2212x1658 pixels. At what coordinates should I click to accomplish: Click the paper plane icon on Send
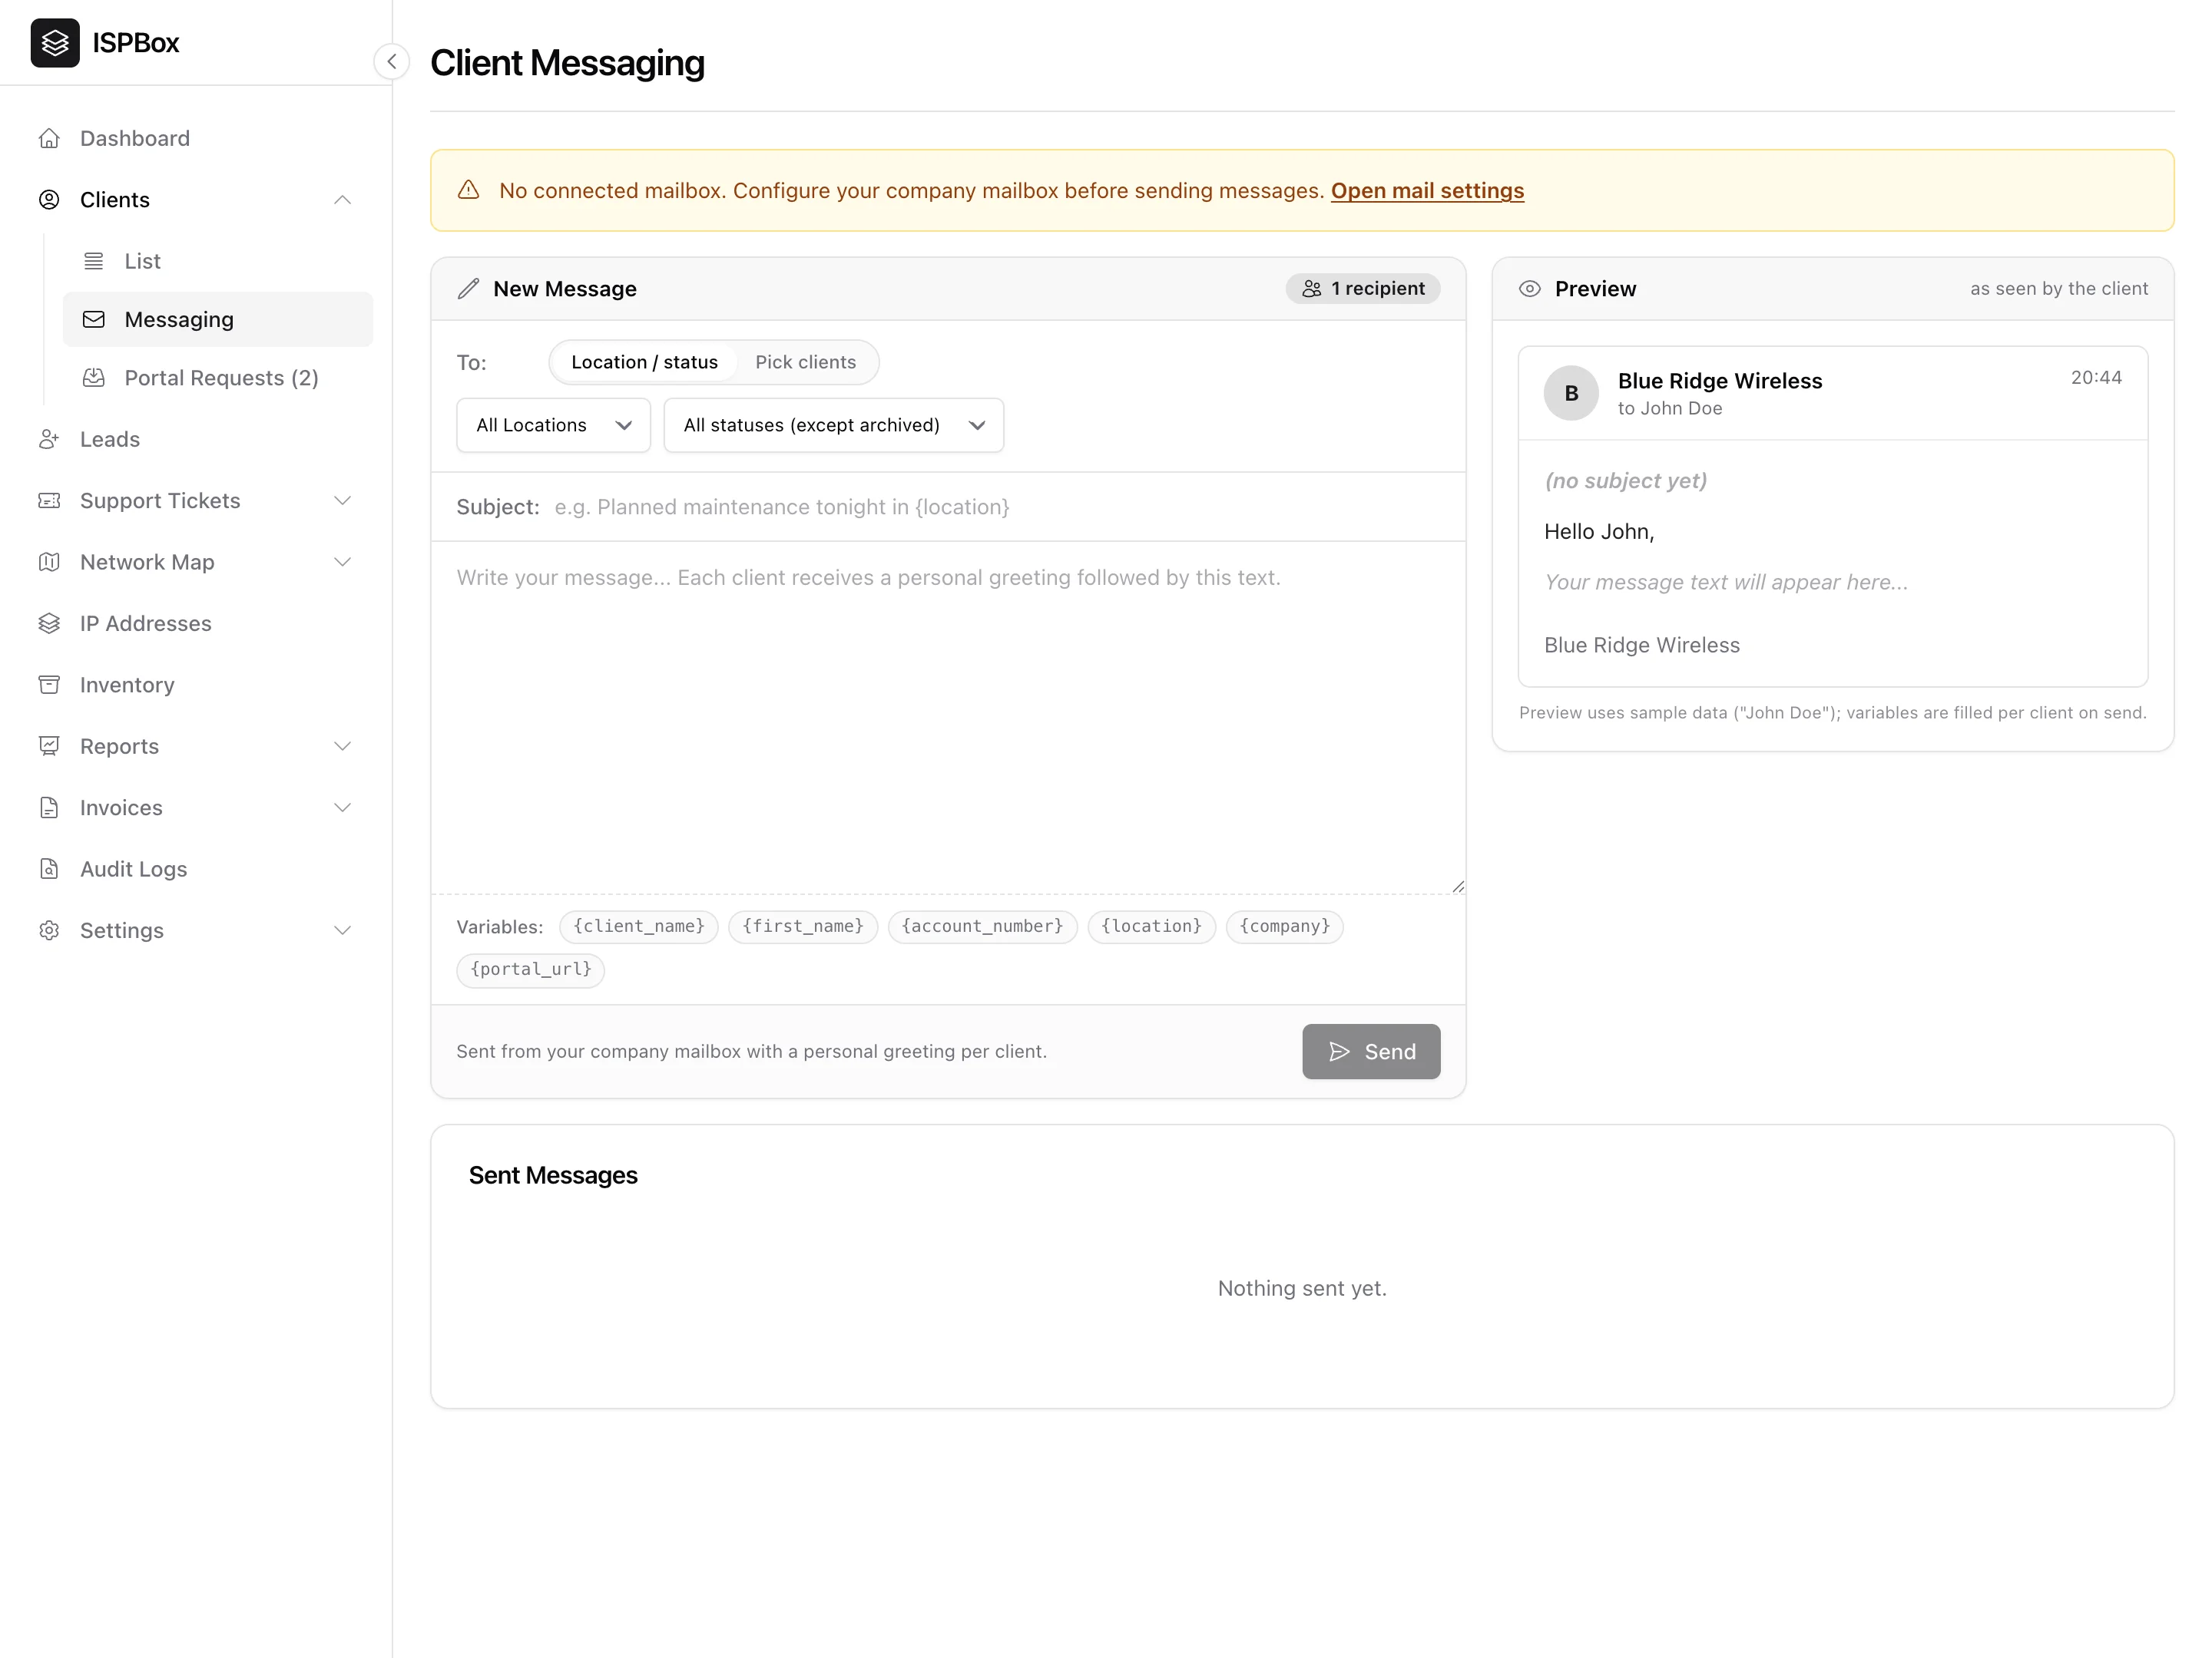pos(1339,1052)
